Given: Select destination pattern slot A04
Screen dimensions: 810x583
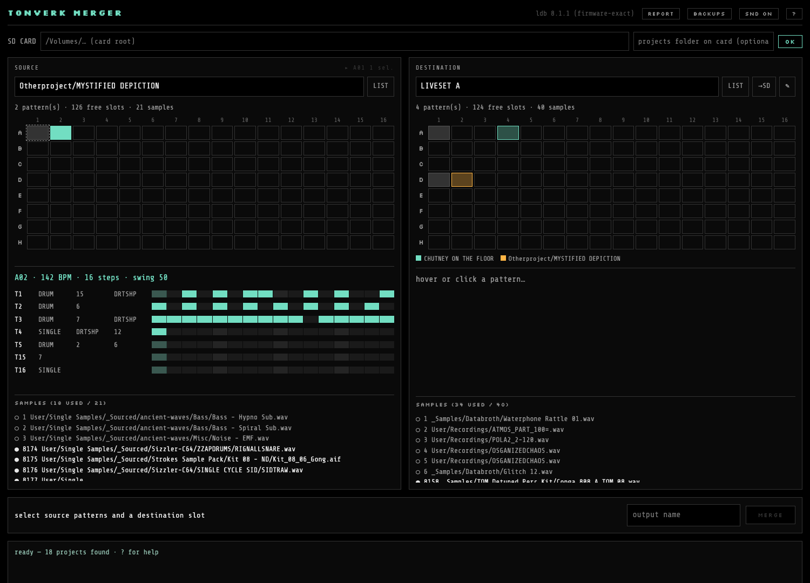Looking at the screenshot, I should point(508,133).
